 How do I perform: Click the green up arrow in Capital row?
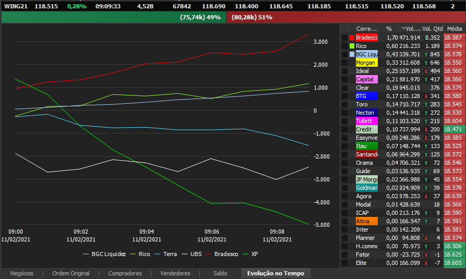(426, 79)
